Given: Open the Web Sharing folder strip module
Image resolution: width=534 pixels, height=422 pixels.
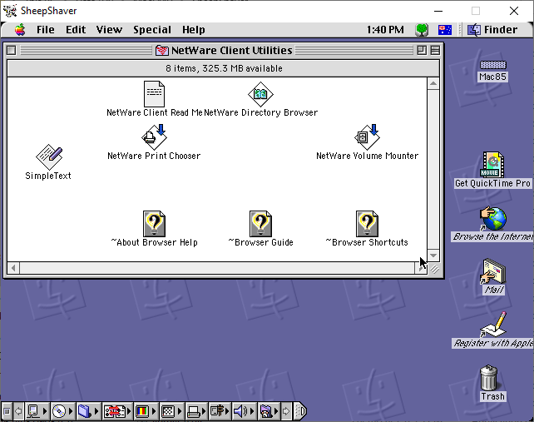Looking at the screenshot, I should point(269,411).
